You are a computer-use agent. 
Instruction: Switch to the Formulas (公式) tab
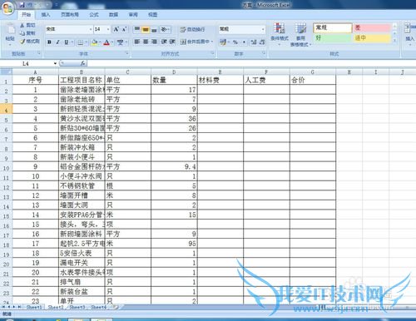click(94, 15)
